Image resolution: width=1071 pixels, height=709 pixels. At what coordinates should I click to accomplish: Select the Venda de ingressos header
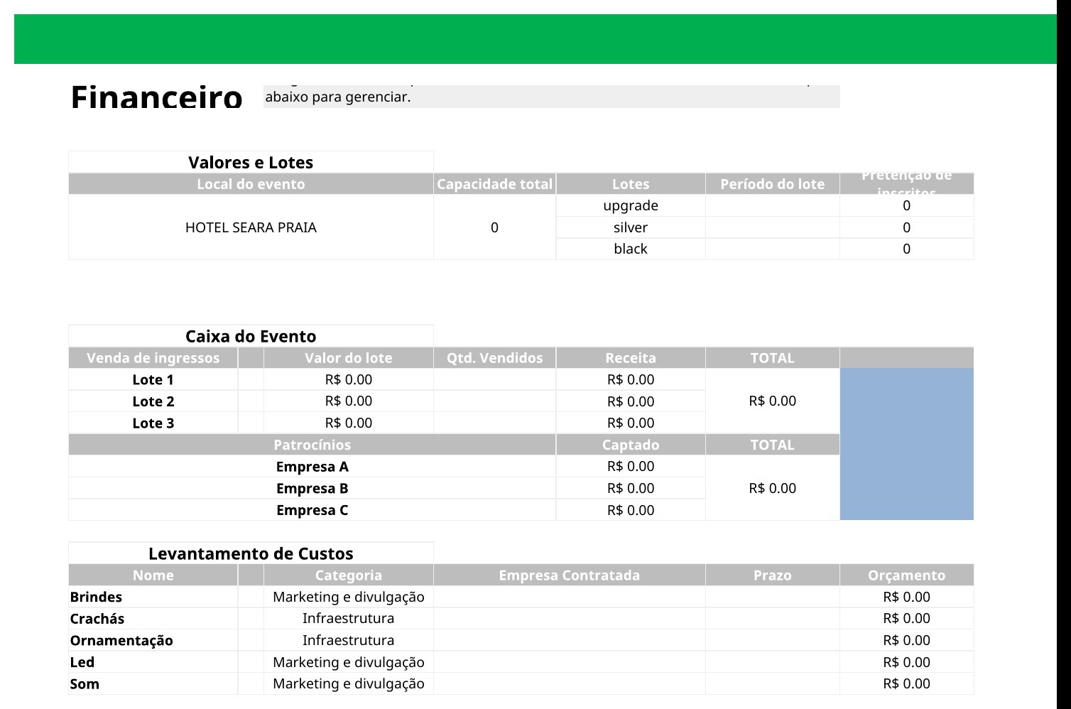tap(153, 358)
